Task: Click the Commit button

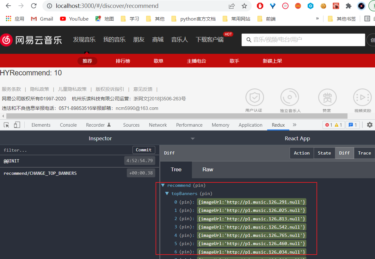Action: [x=144, y=150]
